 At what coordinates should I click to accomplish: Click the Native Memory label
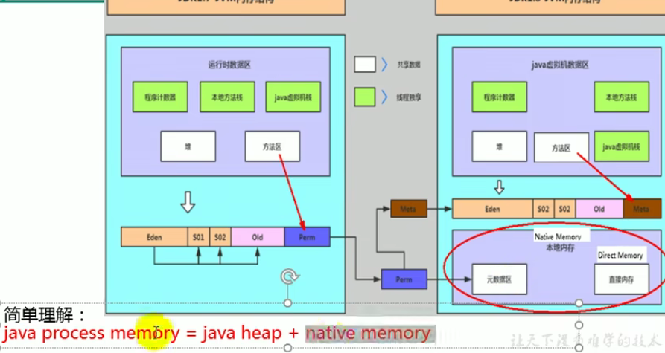pyautogui.click(x=558, y=236)
